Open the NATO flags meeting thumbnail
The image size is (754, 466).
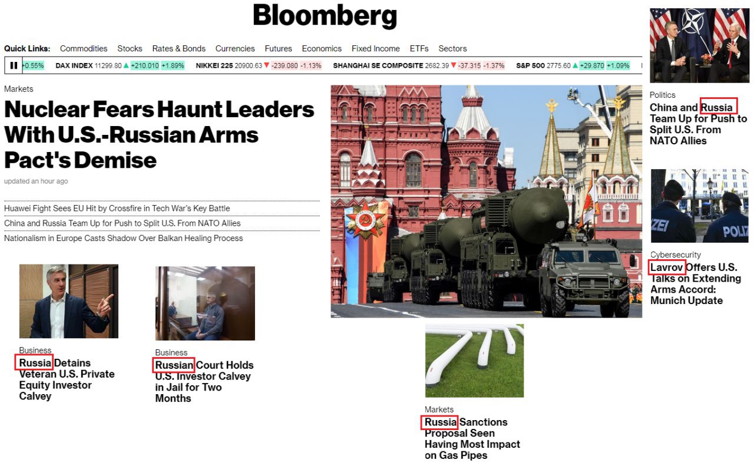click(699, 45)
